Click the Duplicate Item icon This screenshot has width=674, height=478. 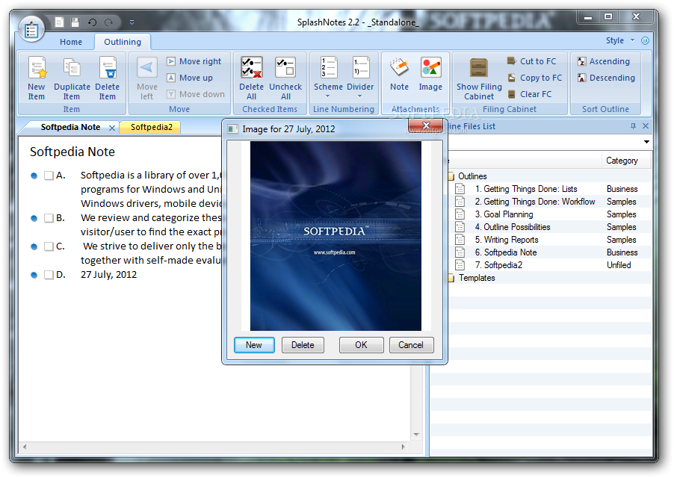coord(72,67)
